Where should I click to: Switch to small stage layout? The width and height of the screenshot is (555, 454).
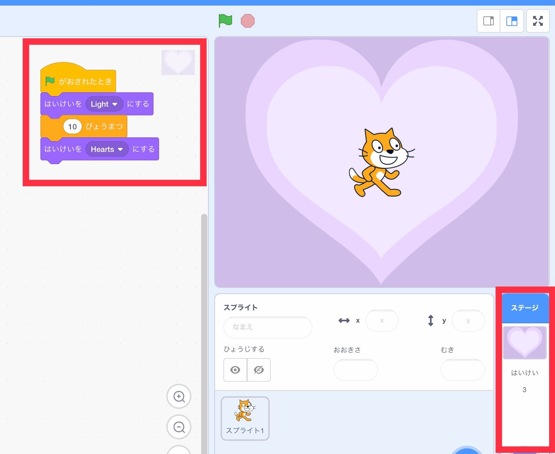click(x=489, y=21)
